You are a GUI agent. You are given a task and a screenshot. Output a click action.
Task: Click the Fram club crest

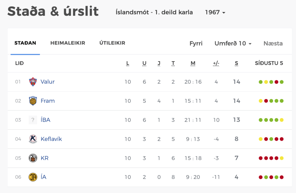[x=33, y=101]
